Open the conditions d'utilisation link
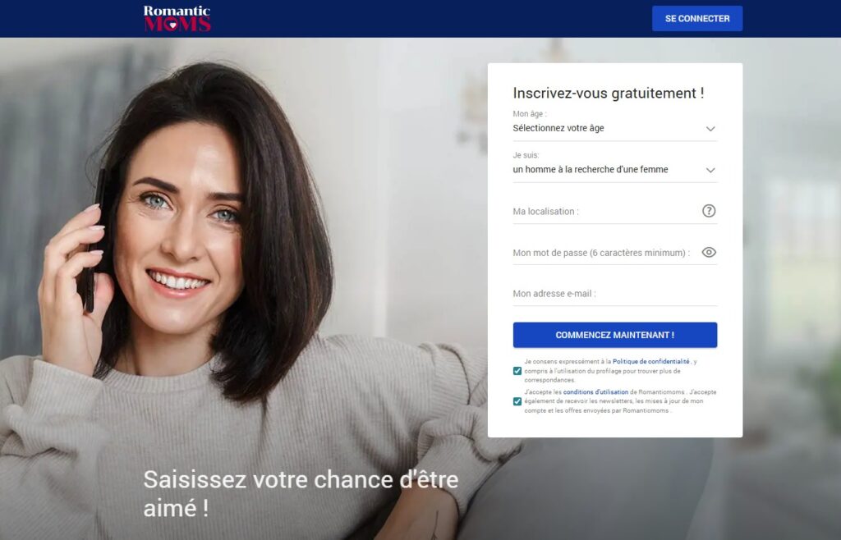841x540 pixels. [x=595, y=392]
